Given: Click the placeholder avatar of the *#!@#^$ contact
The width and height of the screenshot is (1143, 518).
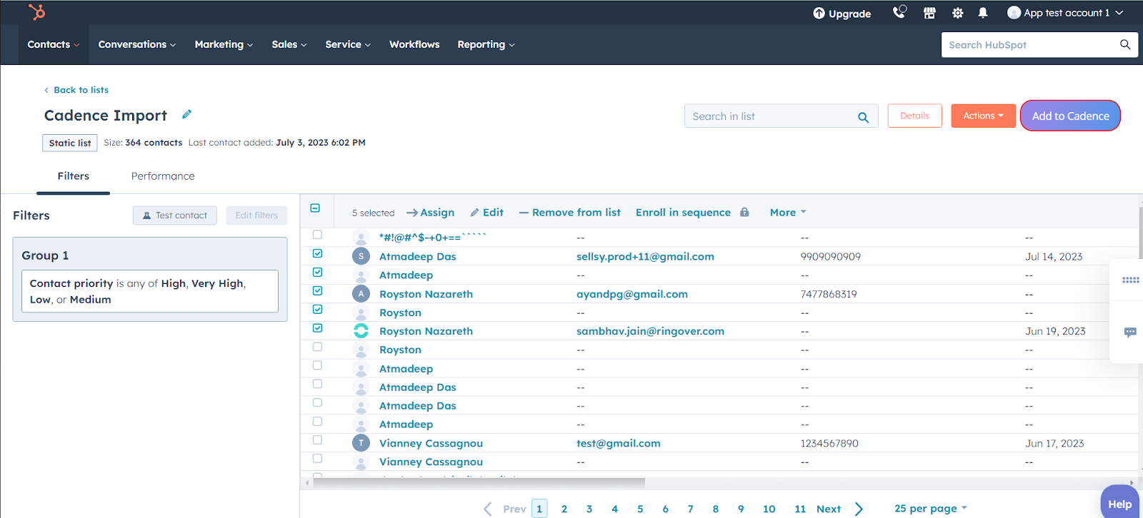Looking at the screenshot, I should 361,238.
